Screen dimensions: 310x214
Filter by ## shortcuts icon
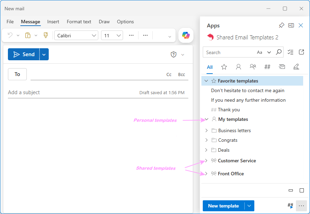pyautogui.click(x=267, y=67)
